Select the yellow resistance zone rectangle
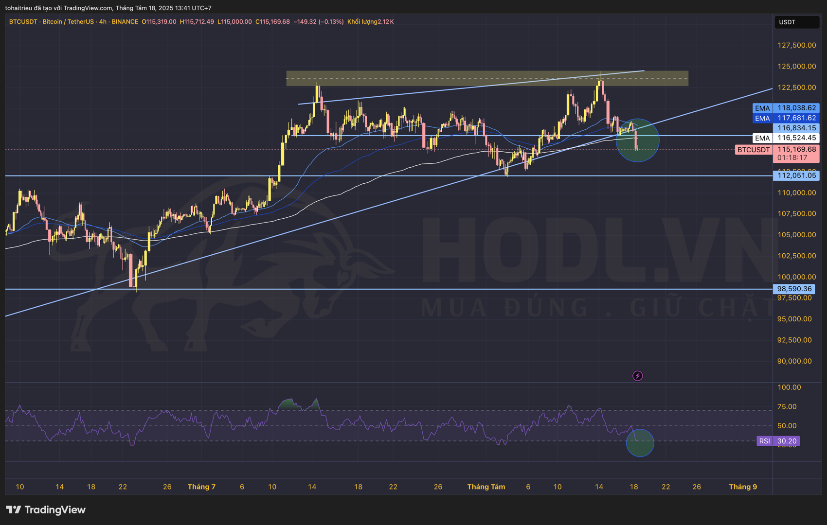Screen dimensions: 827x525 pyautogui.click(x=487, y=78)
